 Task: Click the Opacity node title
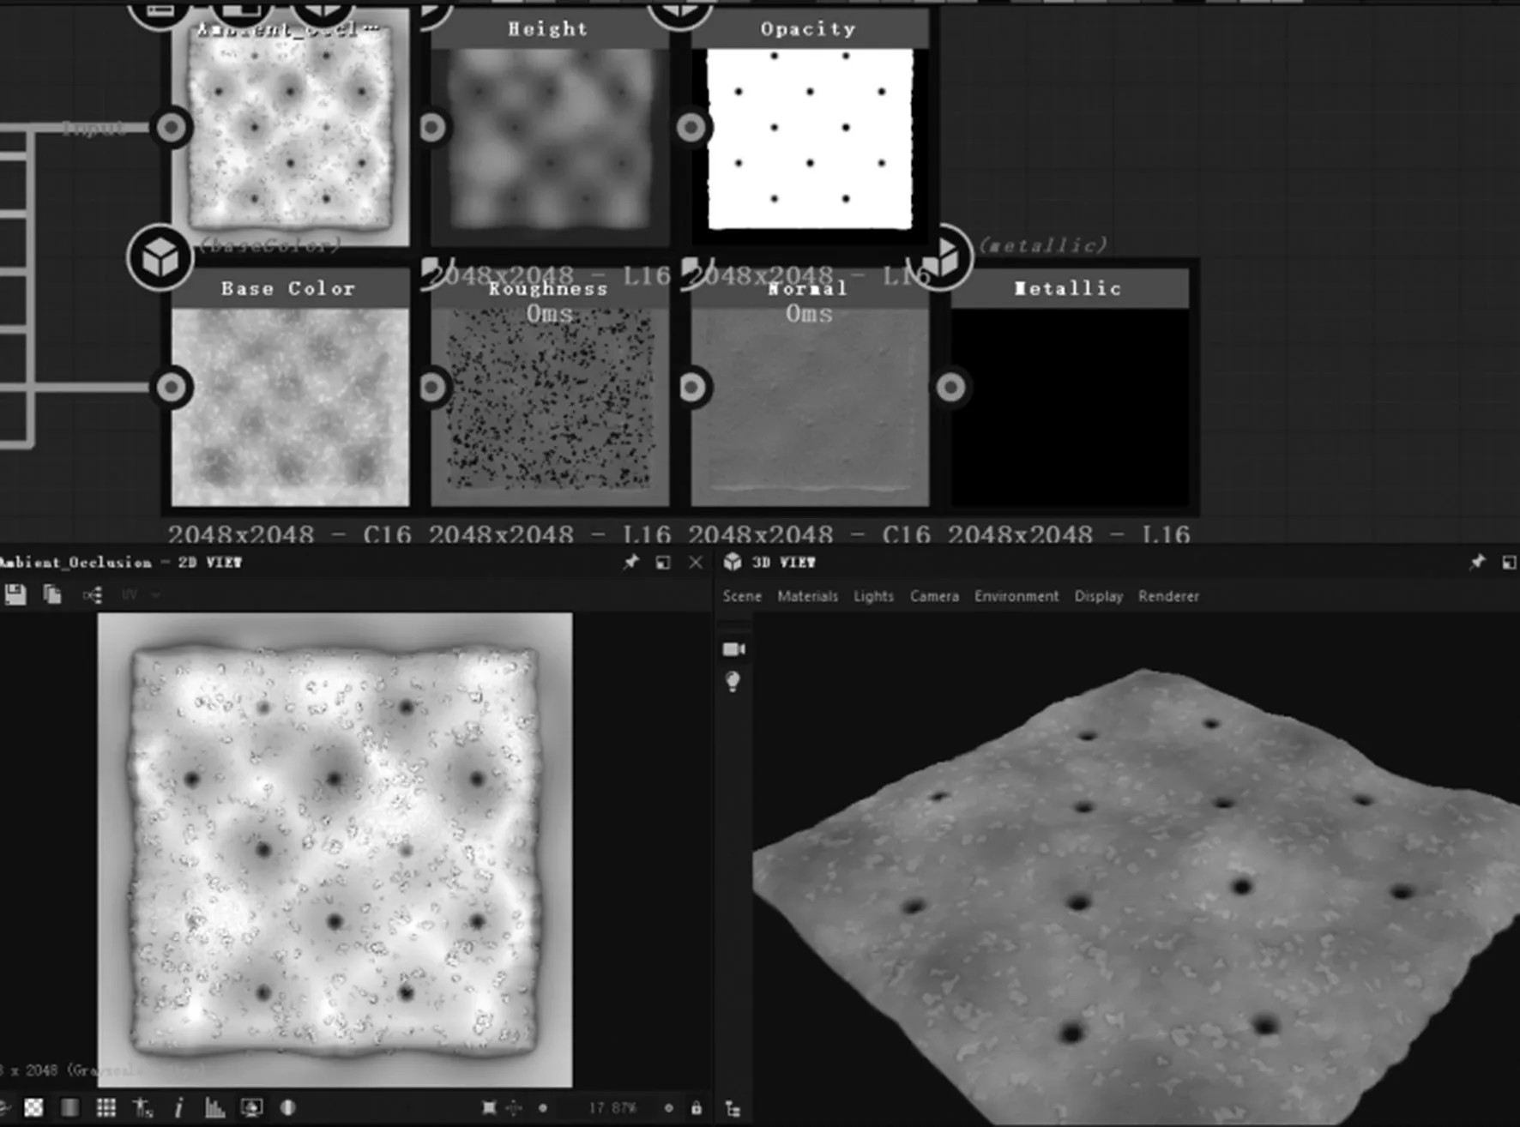tap(809, 29)
